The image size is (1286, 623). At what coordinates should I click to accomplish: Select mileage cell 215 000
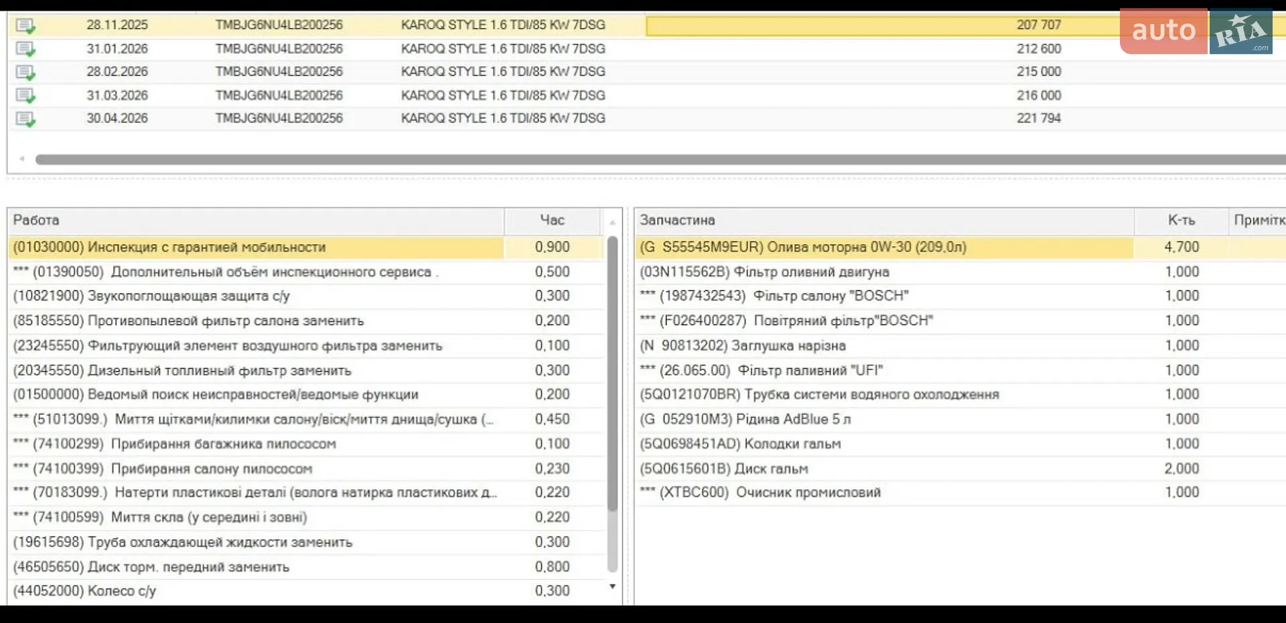coord(1038,72)
